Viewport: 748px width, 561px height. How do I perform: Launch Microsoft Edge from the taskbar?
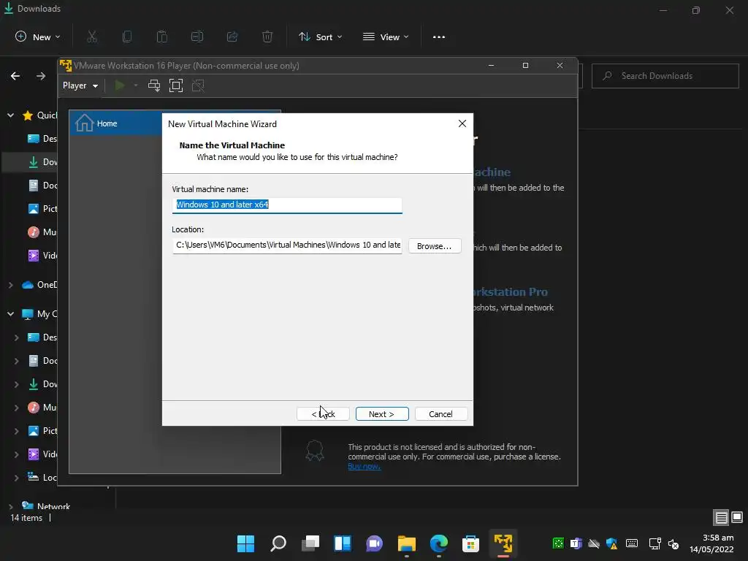[x=439, y=543]
